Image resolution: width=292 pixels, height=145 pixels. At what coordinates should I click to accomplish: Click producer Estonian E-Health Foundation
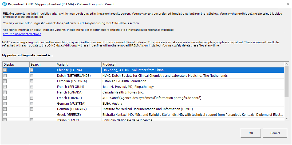click(x=193, y=81)
